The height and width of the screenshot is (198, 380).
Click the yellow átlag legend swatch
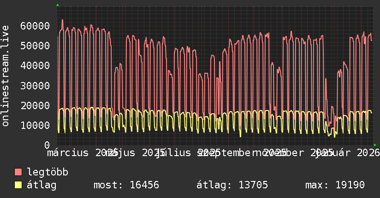(x=18, y=185)
